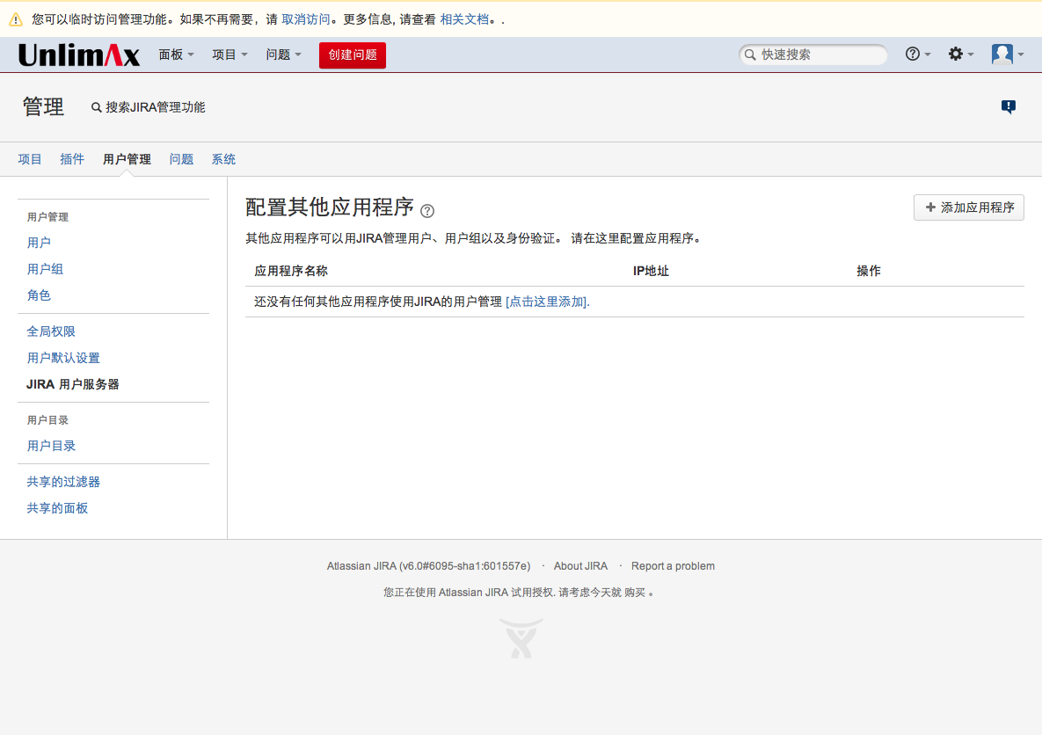The image size is (1042, 735).
Task: Click help icon beside 配置其他应用程序 heading
Action: click(x=427, y=211)
